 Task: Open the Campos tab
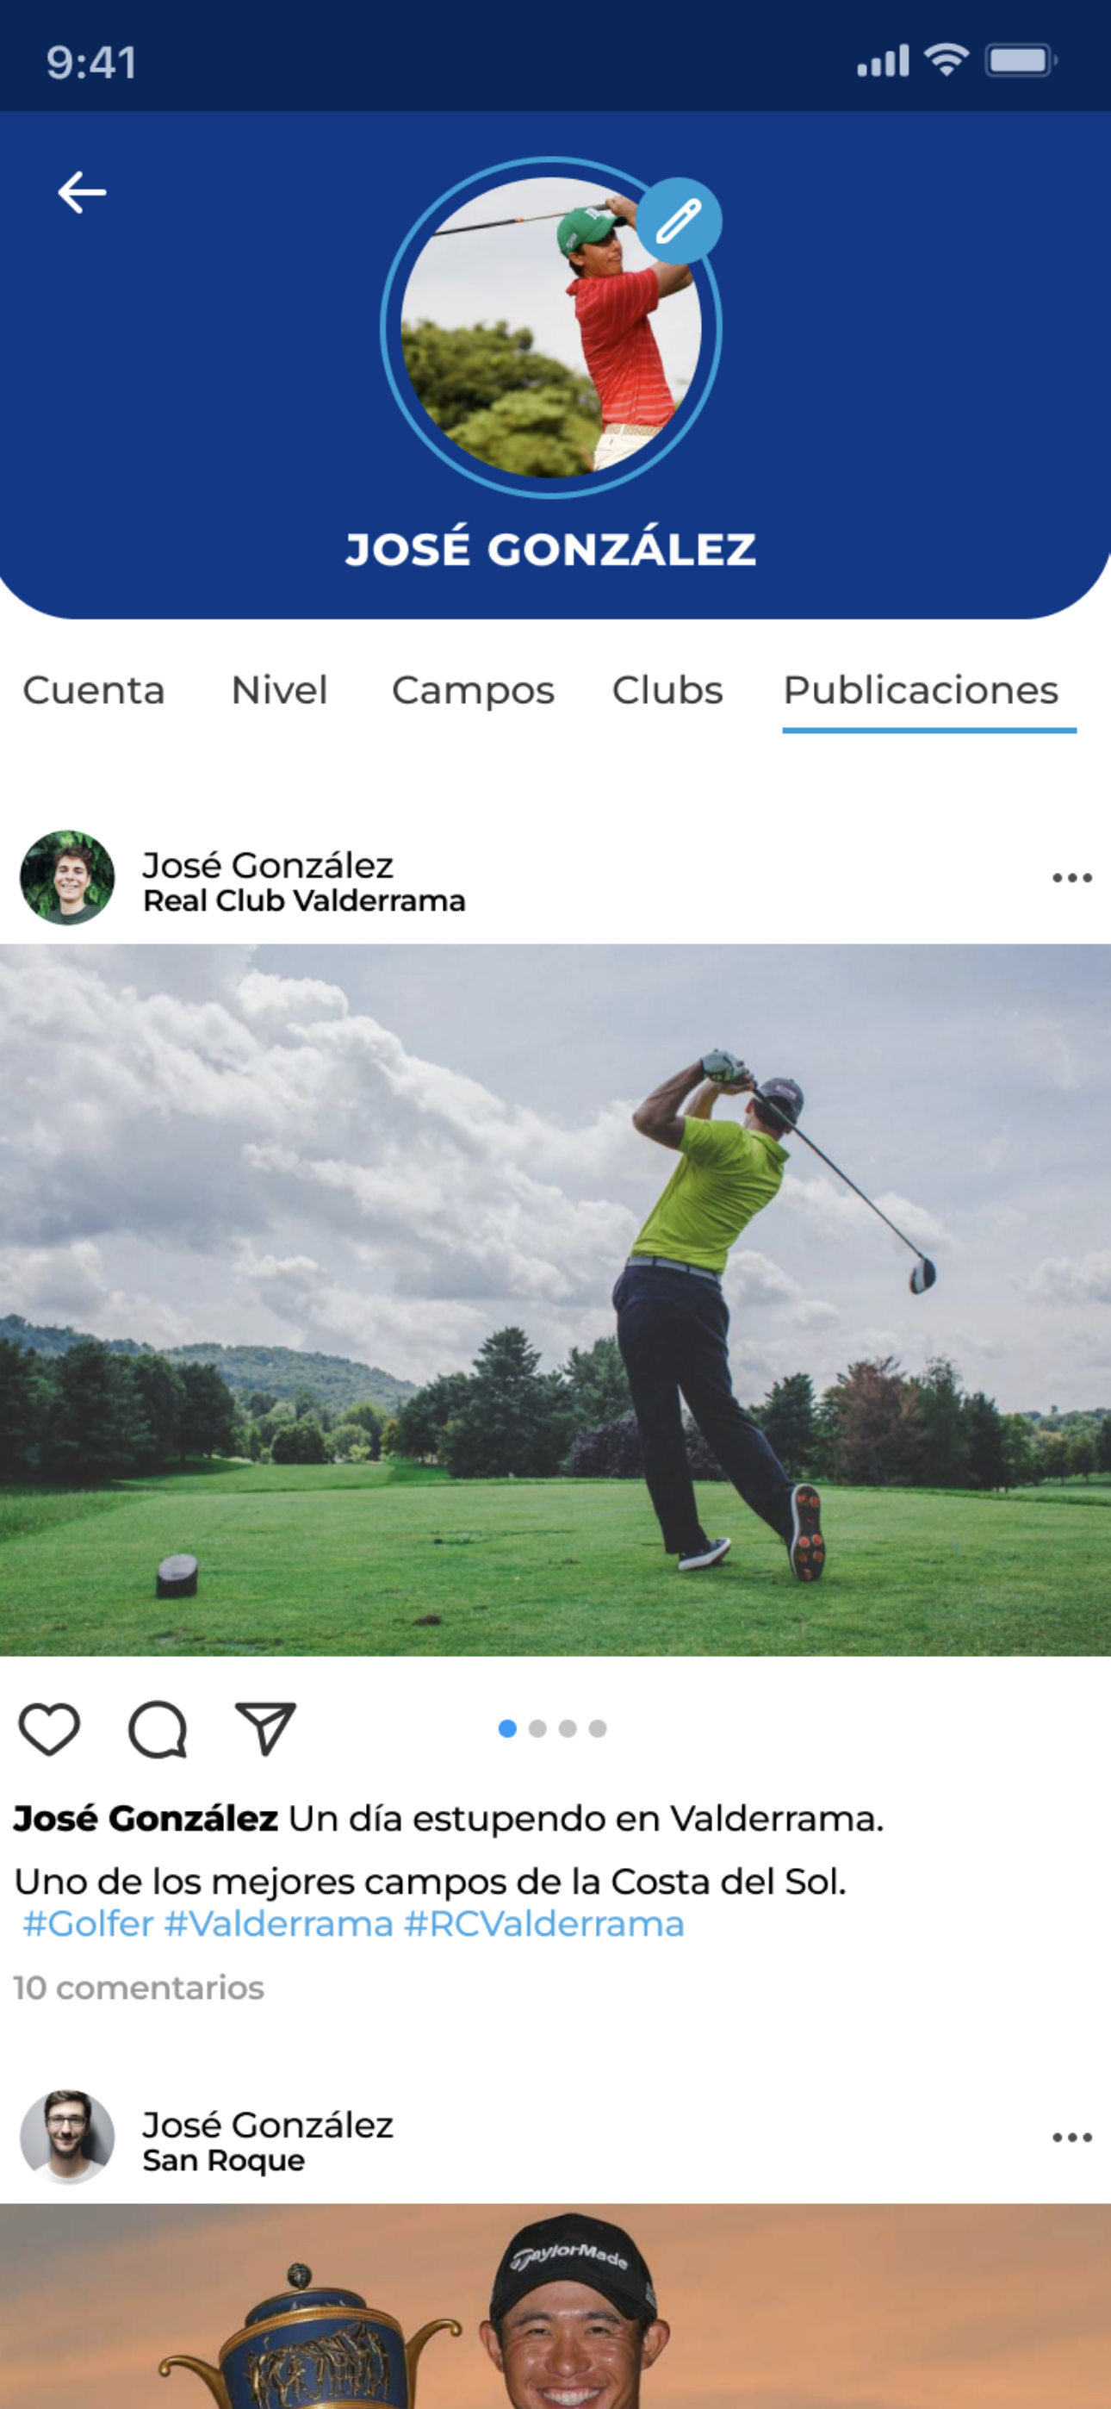(473, 692)
